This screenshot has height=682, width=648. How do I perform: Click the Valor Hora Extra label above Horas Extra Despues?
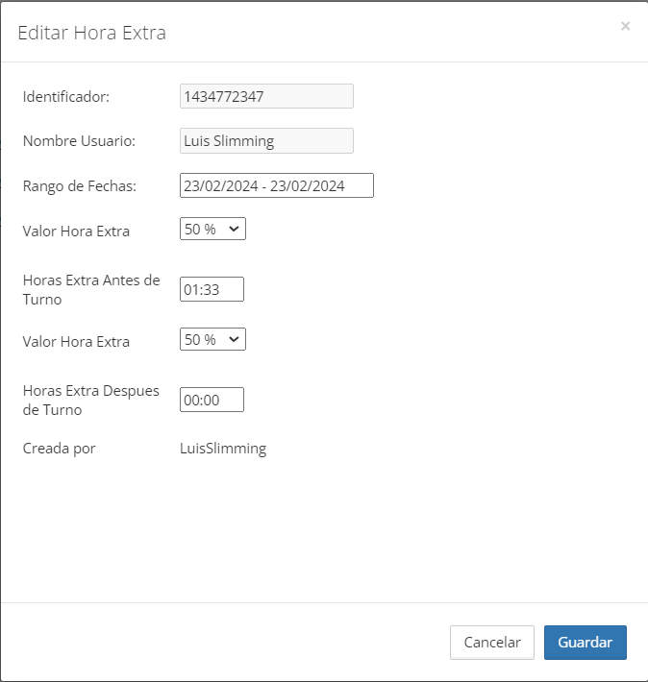(x=76, y=341)
